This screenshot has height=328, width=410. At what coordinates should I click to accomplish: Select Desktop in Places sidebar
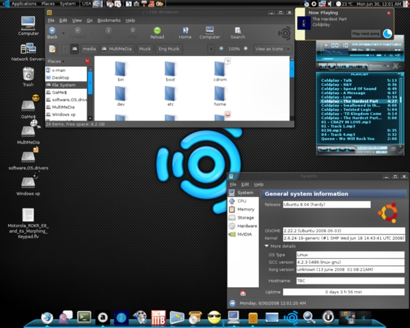(x=66, y=77)
